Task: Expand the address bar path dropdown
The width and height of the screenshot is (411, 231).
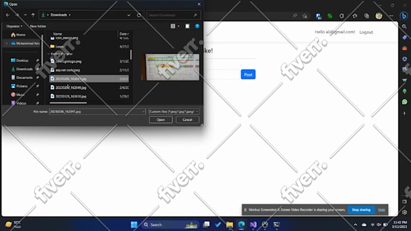Action: pyautogui.click(x=129, y=15)
